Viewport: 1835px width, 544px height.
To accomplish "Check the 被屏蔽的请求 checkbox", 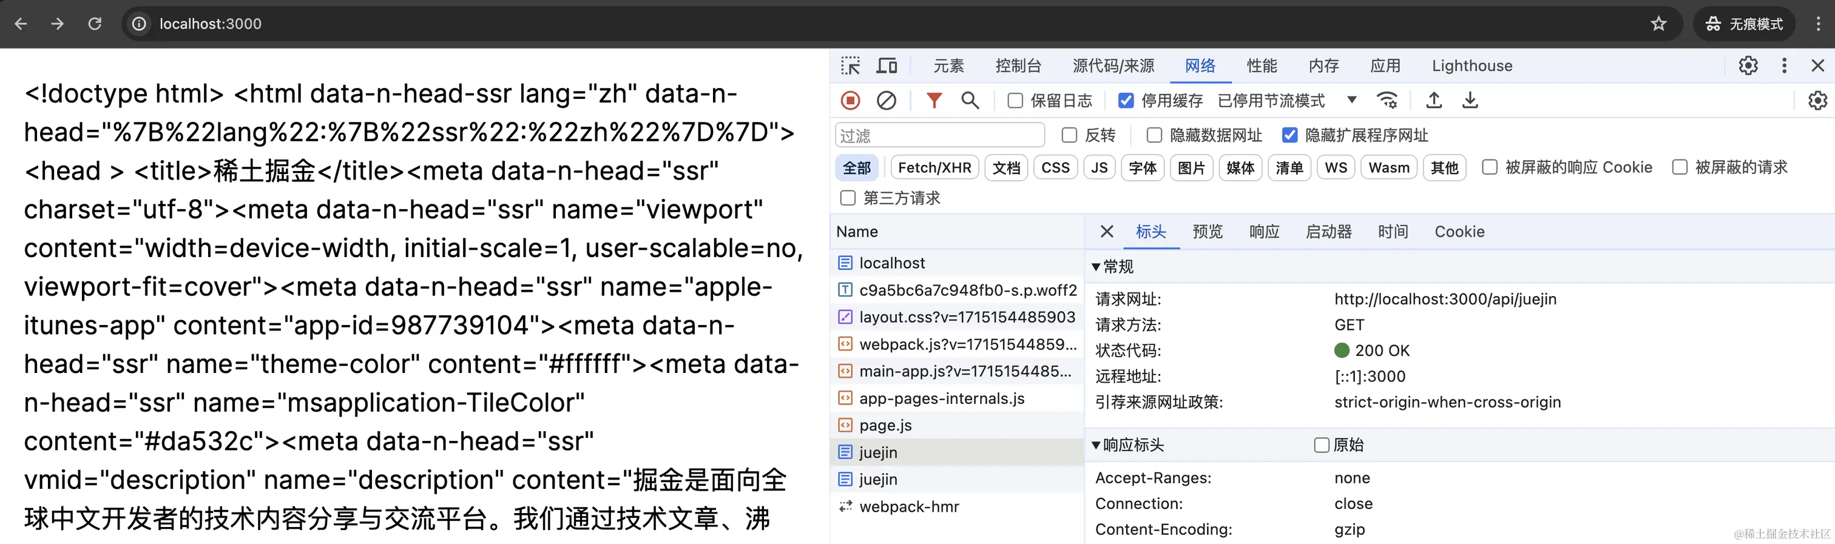I will tap(1680, 167).
